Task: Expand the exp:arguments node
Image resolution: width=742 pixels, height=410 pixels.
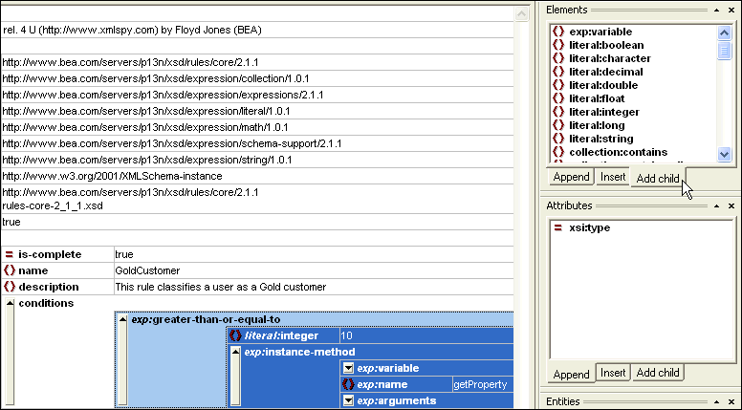Action: 348,400
